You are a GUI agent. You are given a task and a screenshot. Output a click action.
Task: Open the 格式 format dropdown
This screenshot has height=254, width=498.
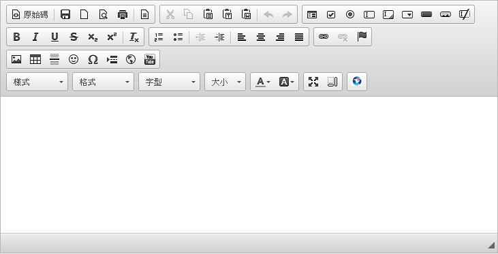104,82
